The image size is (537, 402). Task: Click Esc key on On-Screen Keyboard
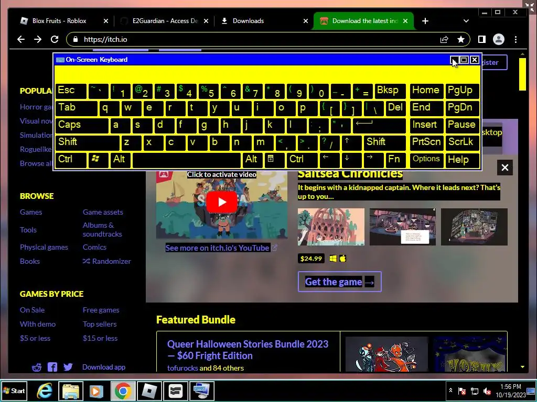(71, 91)
